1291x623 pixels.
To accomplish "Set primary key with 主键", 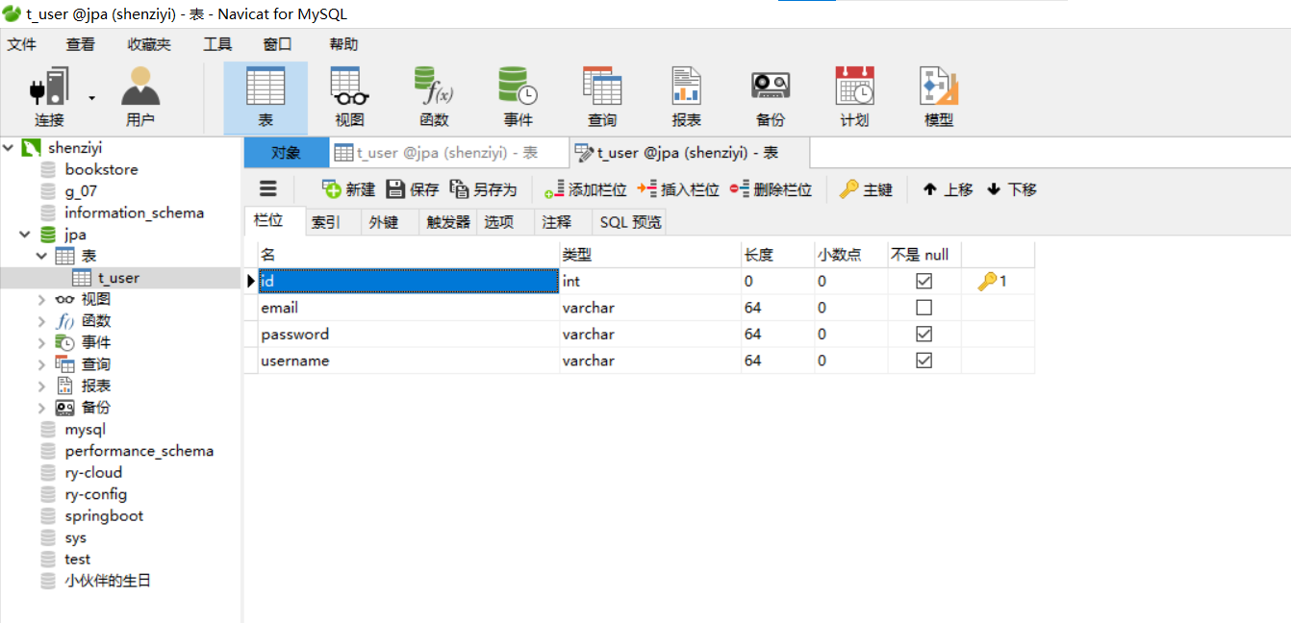I will click(x=866, y=189).
